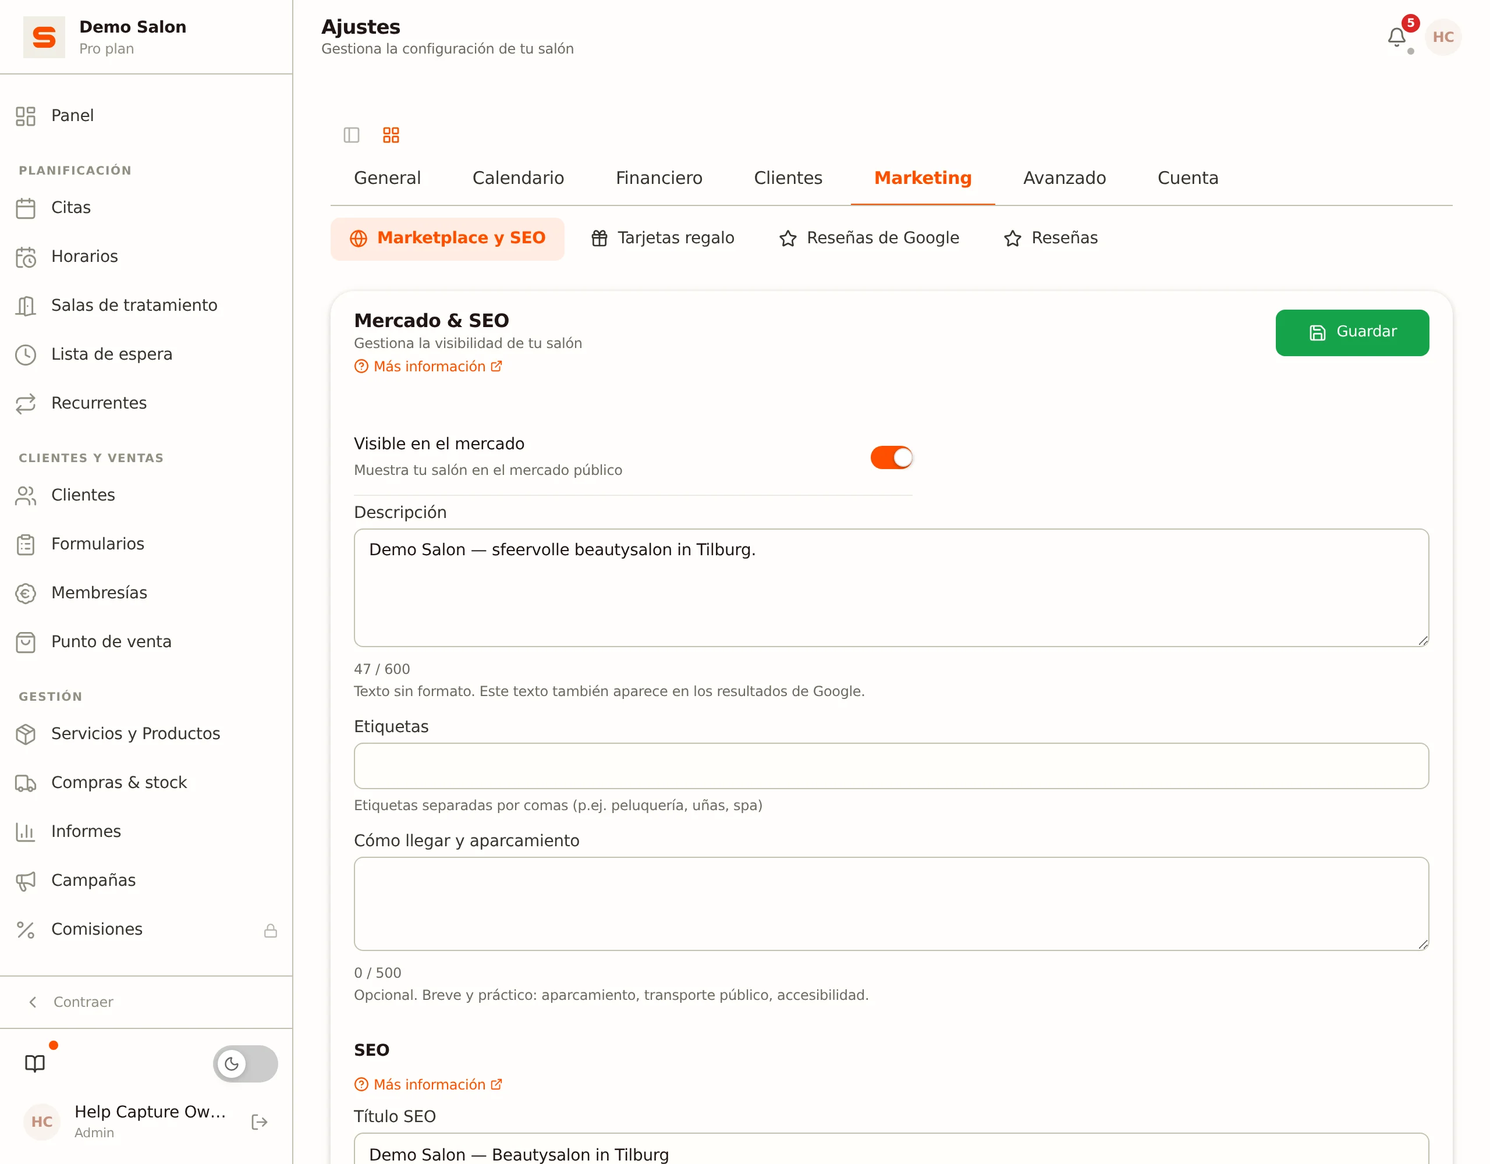
Task: Select the General tab
Action: (388, 178)
